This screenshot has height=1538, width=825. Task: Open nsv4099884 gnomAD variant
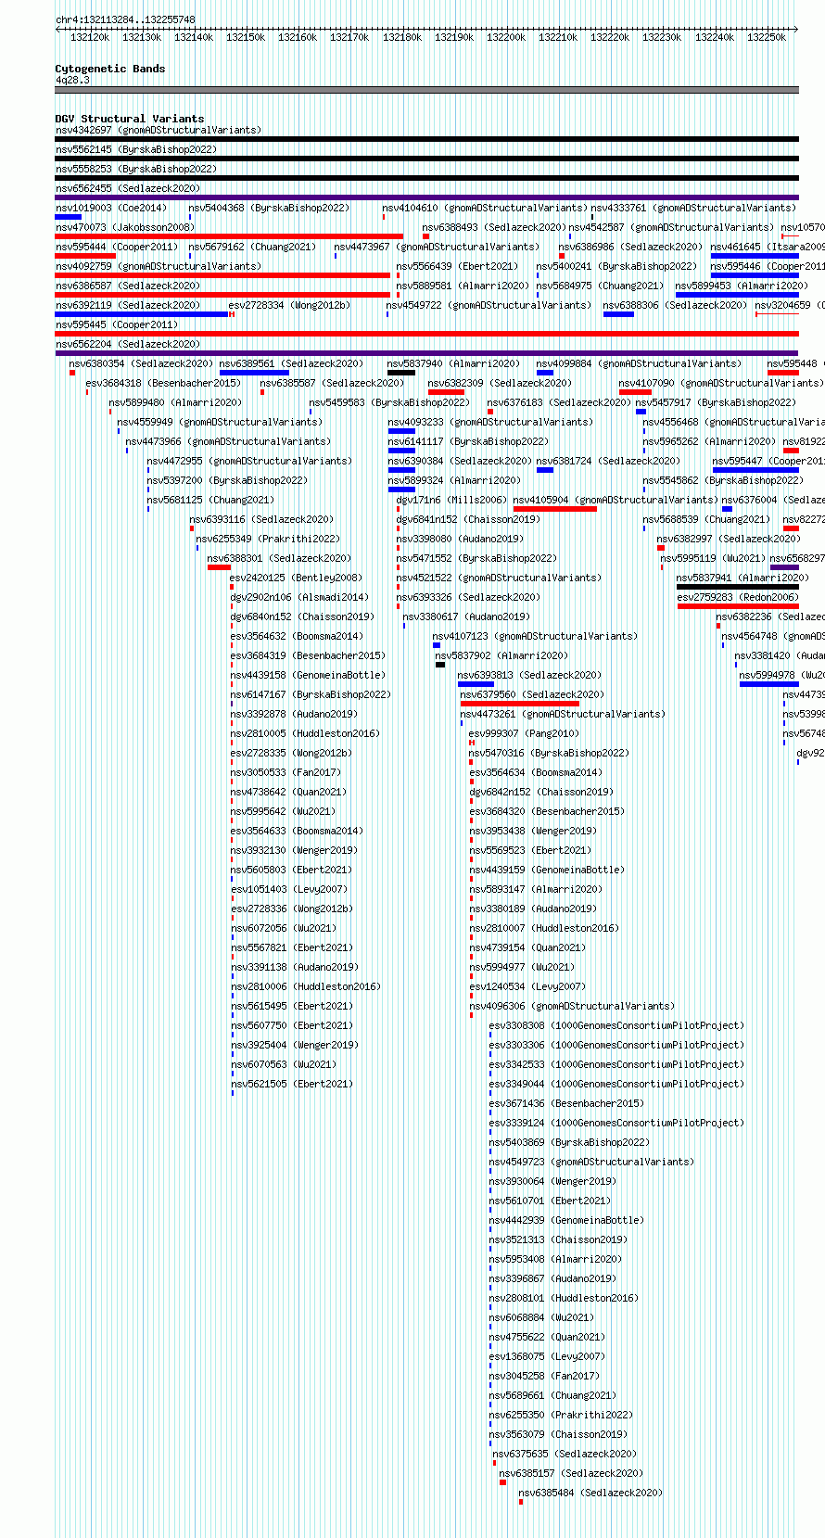click(639, 363)
